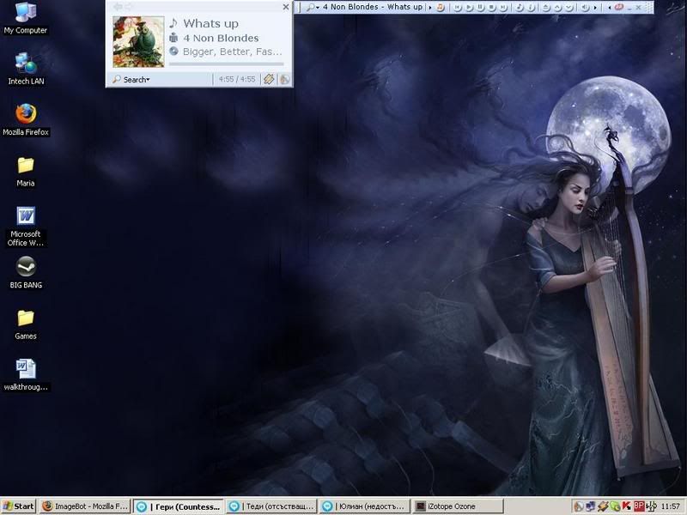Skip to next track in player toolbar

(503, 8)
